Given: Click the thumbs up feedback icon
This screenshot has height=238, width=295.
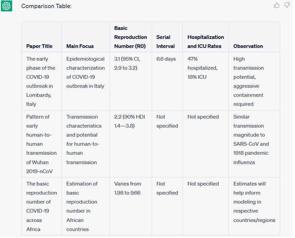Looking at the screenshot, I should tap(277, 5).
